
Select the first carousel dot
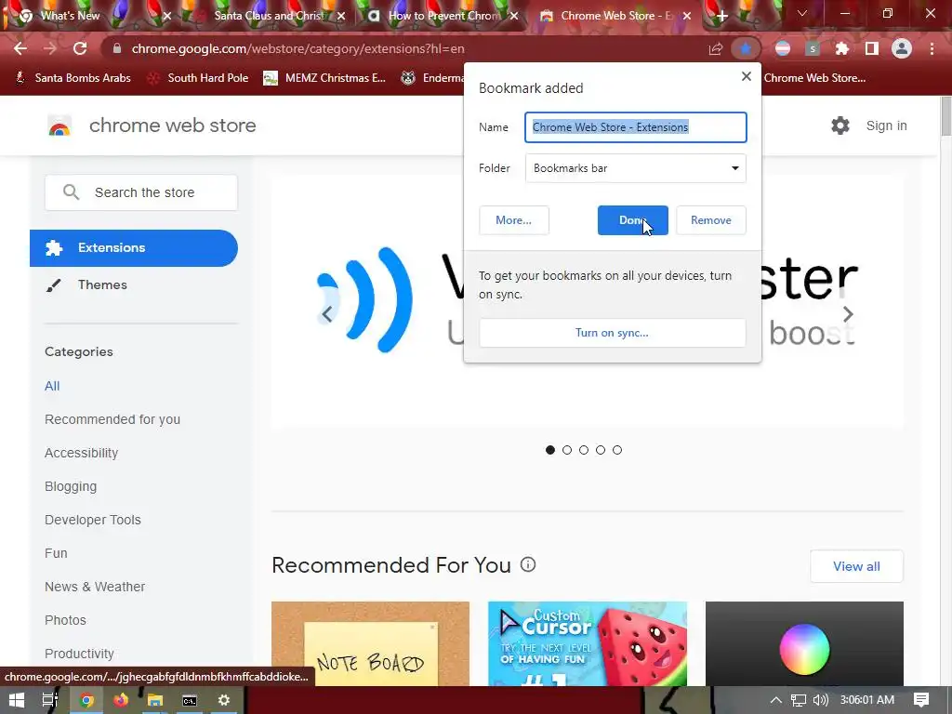click(x=550, y=450)
